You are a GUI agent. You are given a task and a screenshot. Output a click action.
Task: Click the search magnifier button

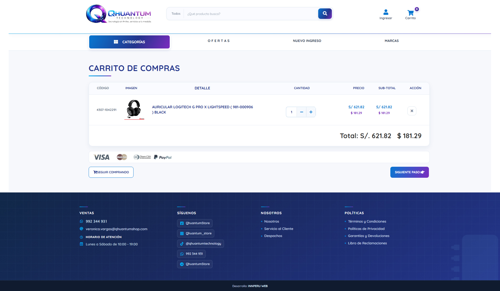[325, 14]
